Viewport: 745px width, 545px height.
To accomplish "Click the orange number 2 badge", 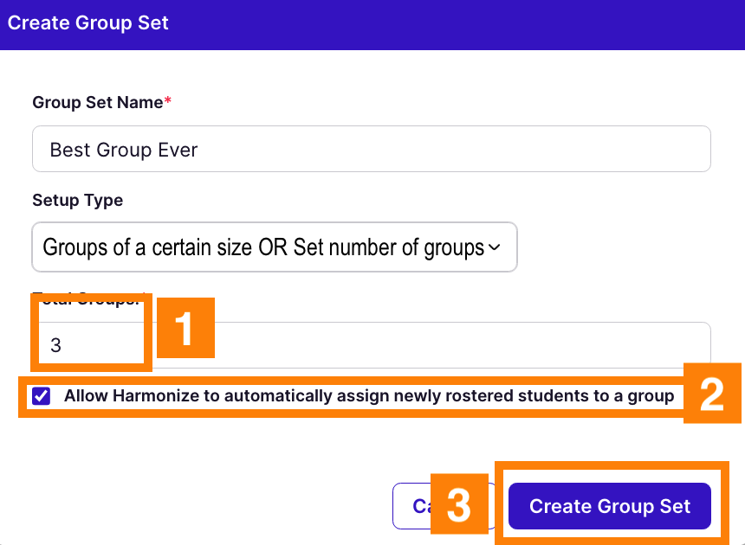I will [x=712, y=394].
